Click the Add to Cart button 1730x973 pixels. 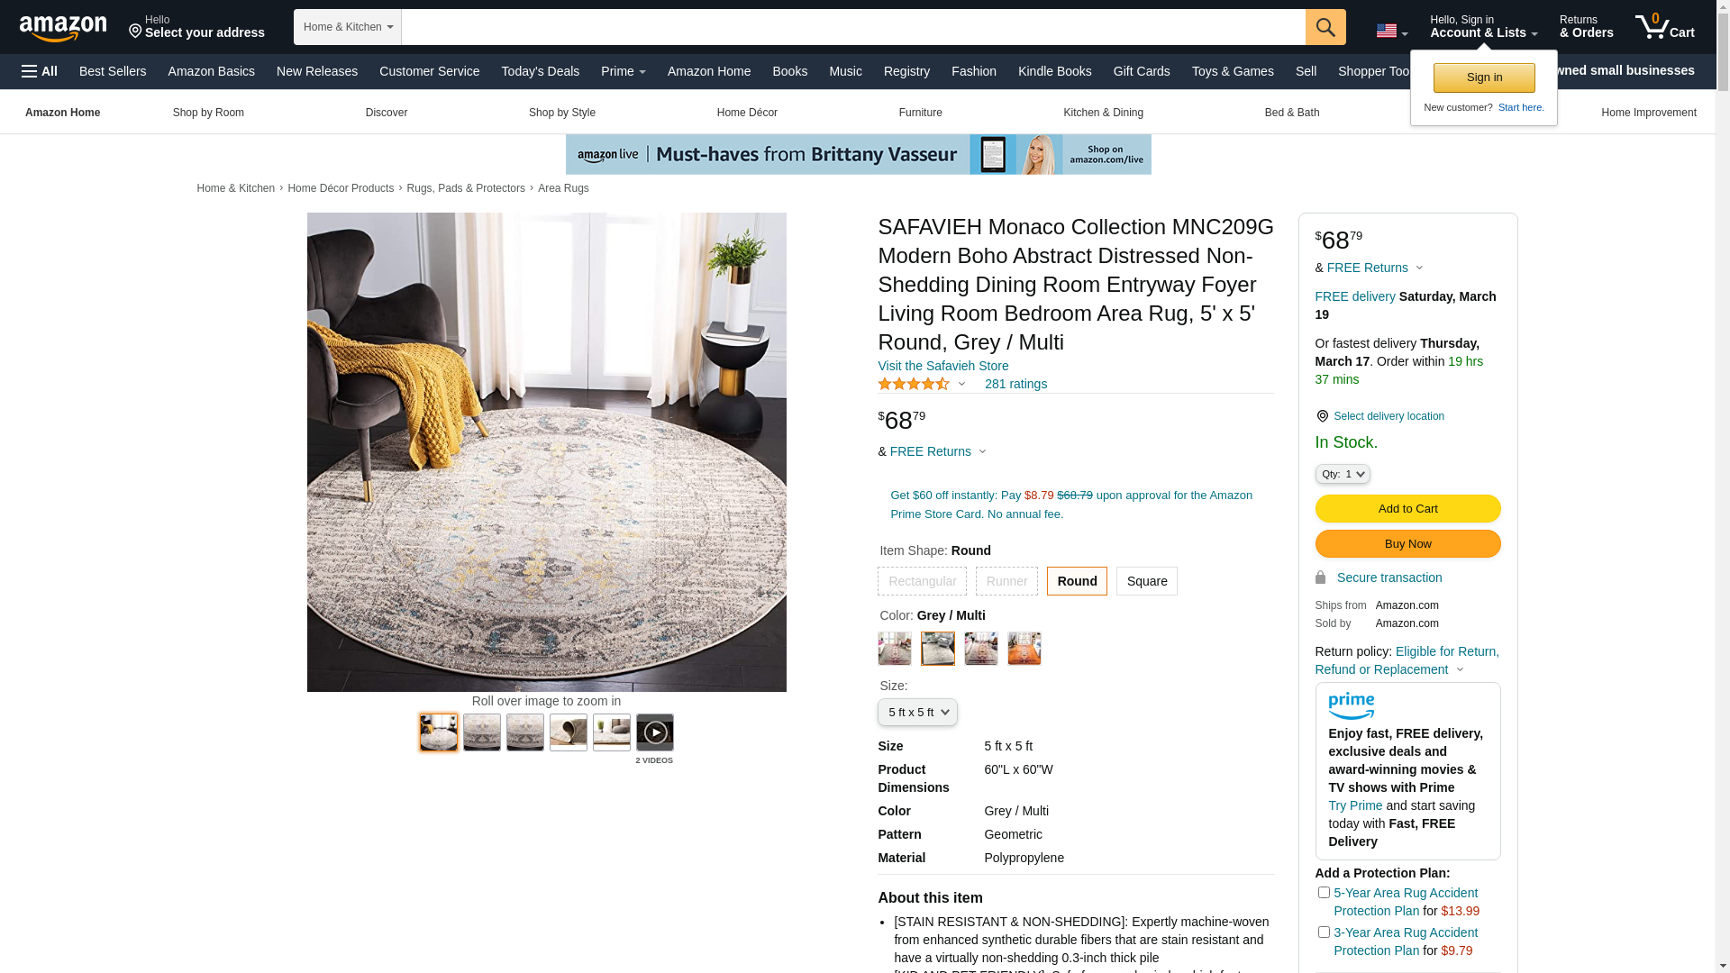click(1407, 509)
